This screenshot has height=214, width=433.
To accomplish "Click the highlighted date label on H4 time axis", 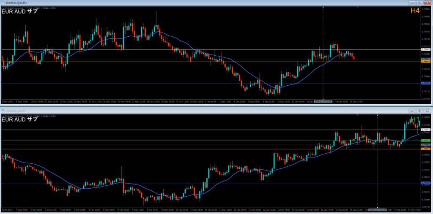I will coord(323,102).
